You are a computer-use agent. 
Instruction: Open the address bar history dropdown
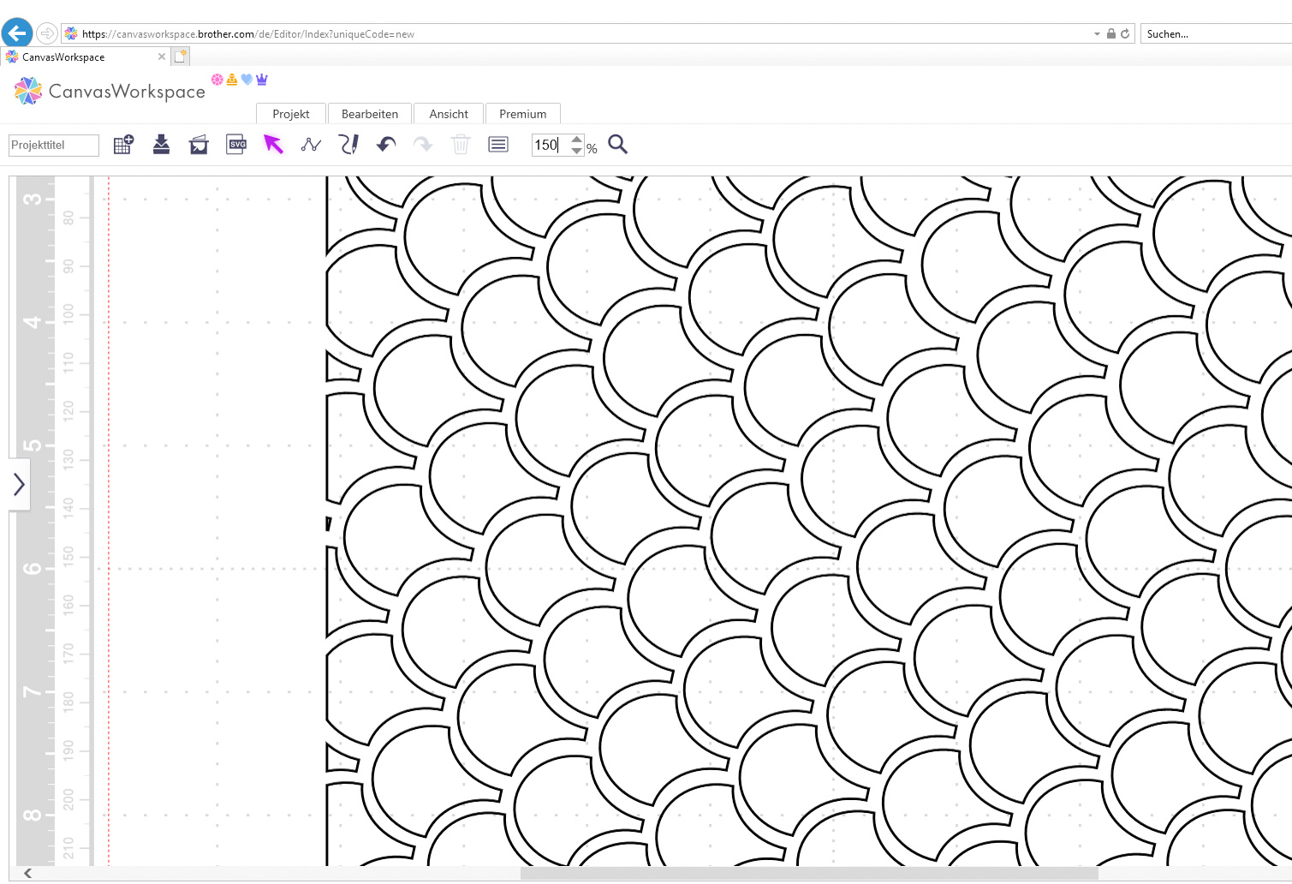click(x=1097, y=34)
